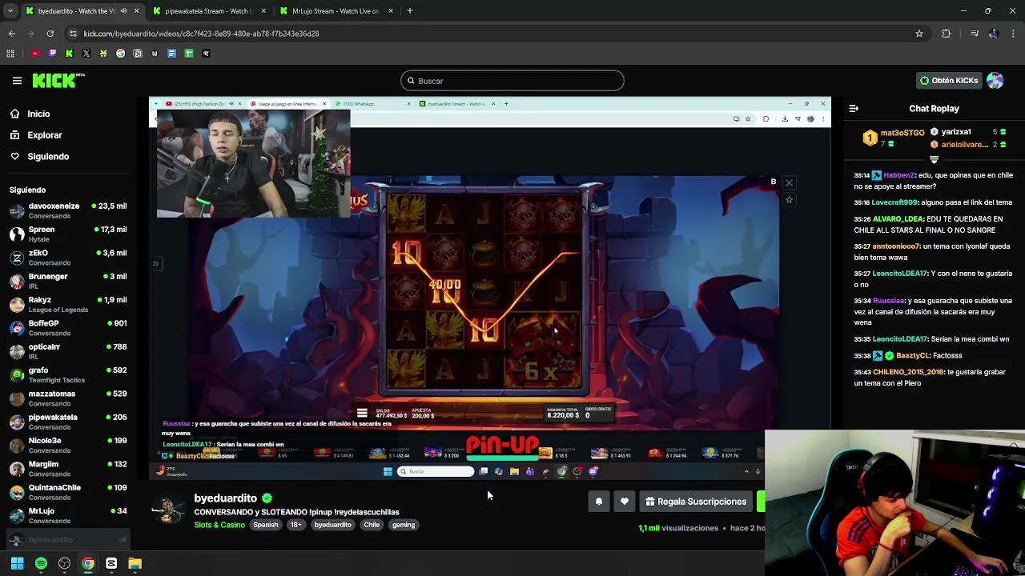The image size is (1025, 576).
Task: Switch to MrLujo Stream browser tab
Action: (336, 11)
